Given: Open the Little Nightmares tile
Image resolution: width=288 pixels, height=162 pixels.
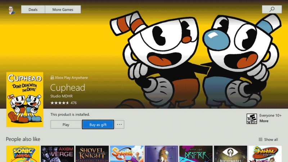Looking at the screenshot, I should pyautogui.click(x=230, y=154).
